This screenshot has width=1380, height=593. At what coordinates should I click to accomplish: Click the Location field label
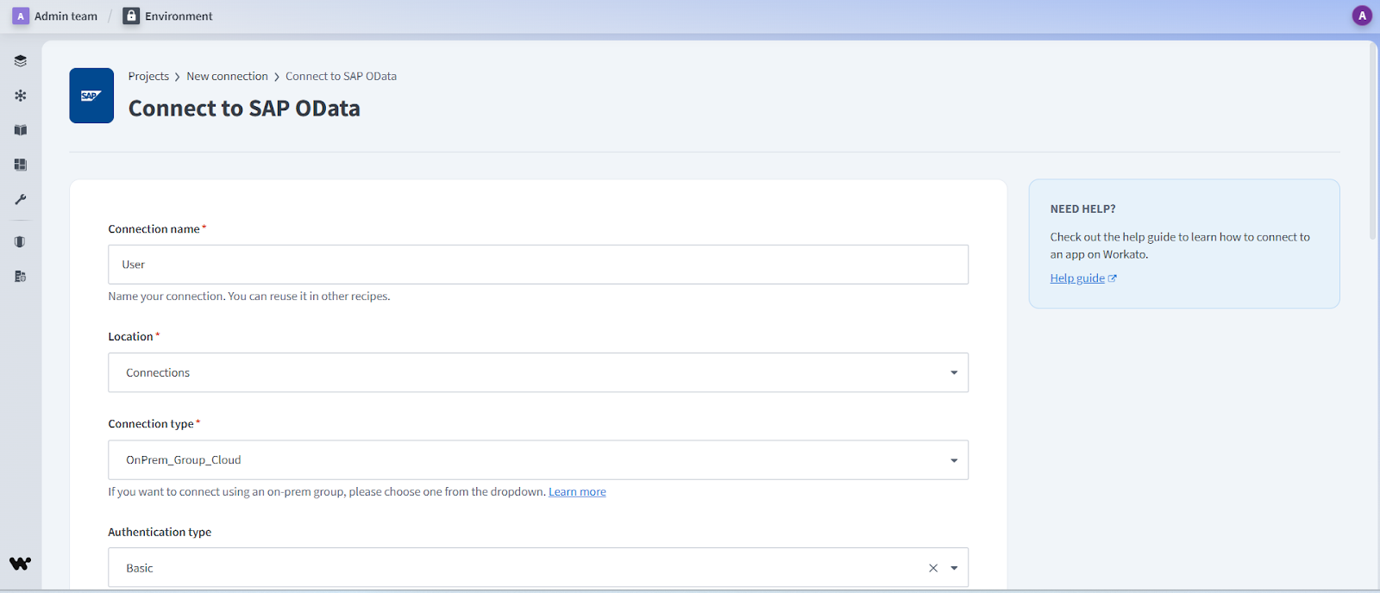(x=130, y=337)
